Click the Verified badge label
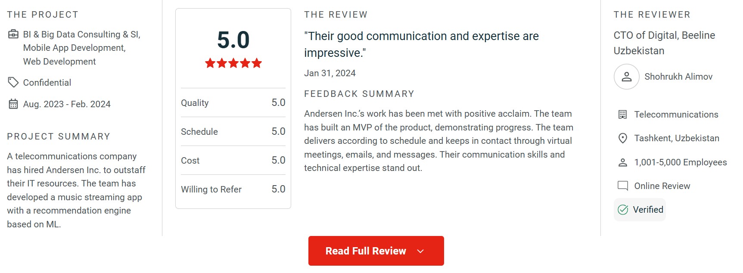The width and height of the screenshot is (743, 273). point(648,210)
